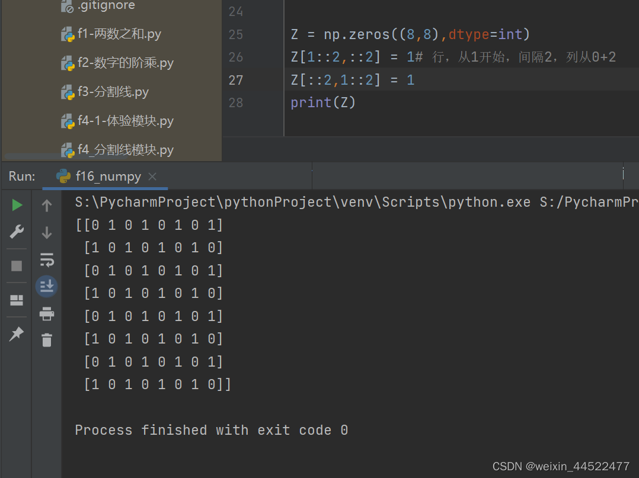Screen dimensions: 639x478
Task: Click the ignore file icon beside .gitignore
Action: pos(68,7)
